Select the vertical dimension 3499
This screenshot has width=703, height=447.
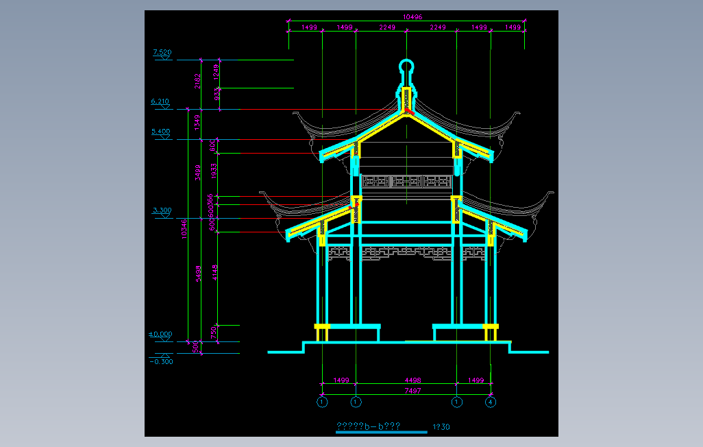(198, 173)
